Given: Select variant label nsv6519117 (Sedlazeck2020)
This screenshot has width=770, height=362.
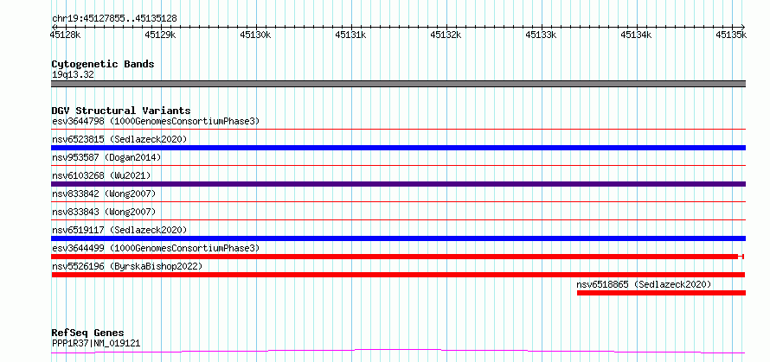Looking at the screenshot, I should coord(119,230).
